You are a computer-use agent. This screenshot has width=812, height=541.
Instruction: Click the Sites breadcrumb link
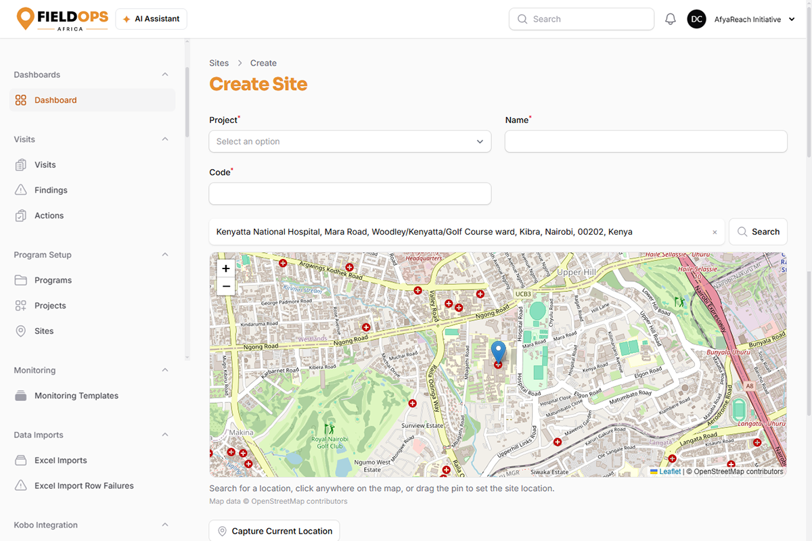[219, 63]
